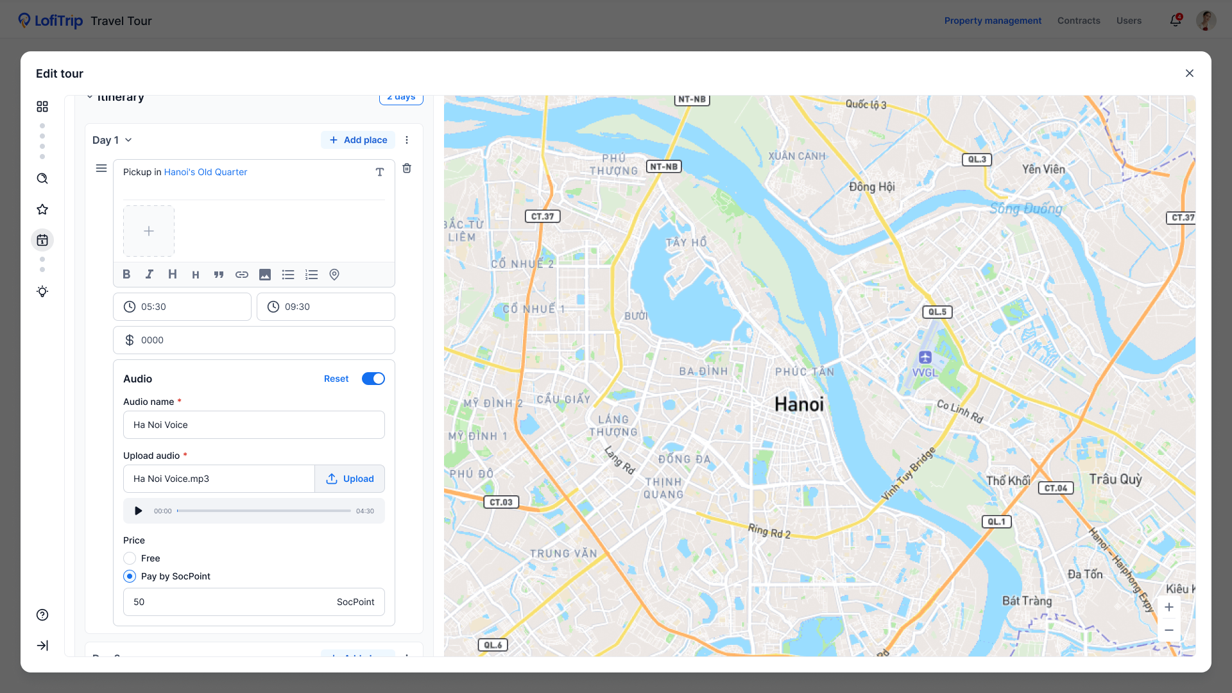Open Day 1 more options menu
Image resolution: width=1232 pixels, height=693 pixels.
(x=407, y=140)
